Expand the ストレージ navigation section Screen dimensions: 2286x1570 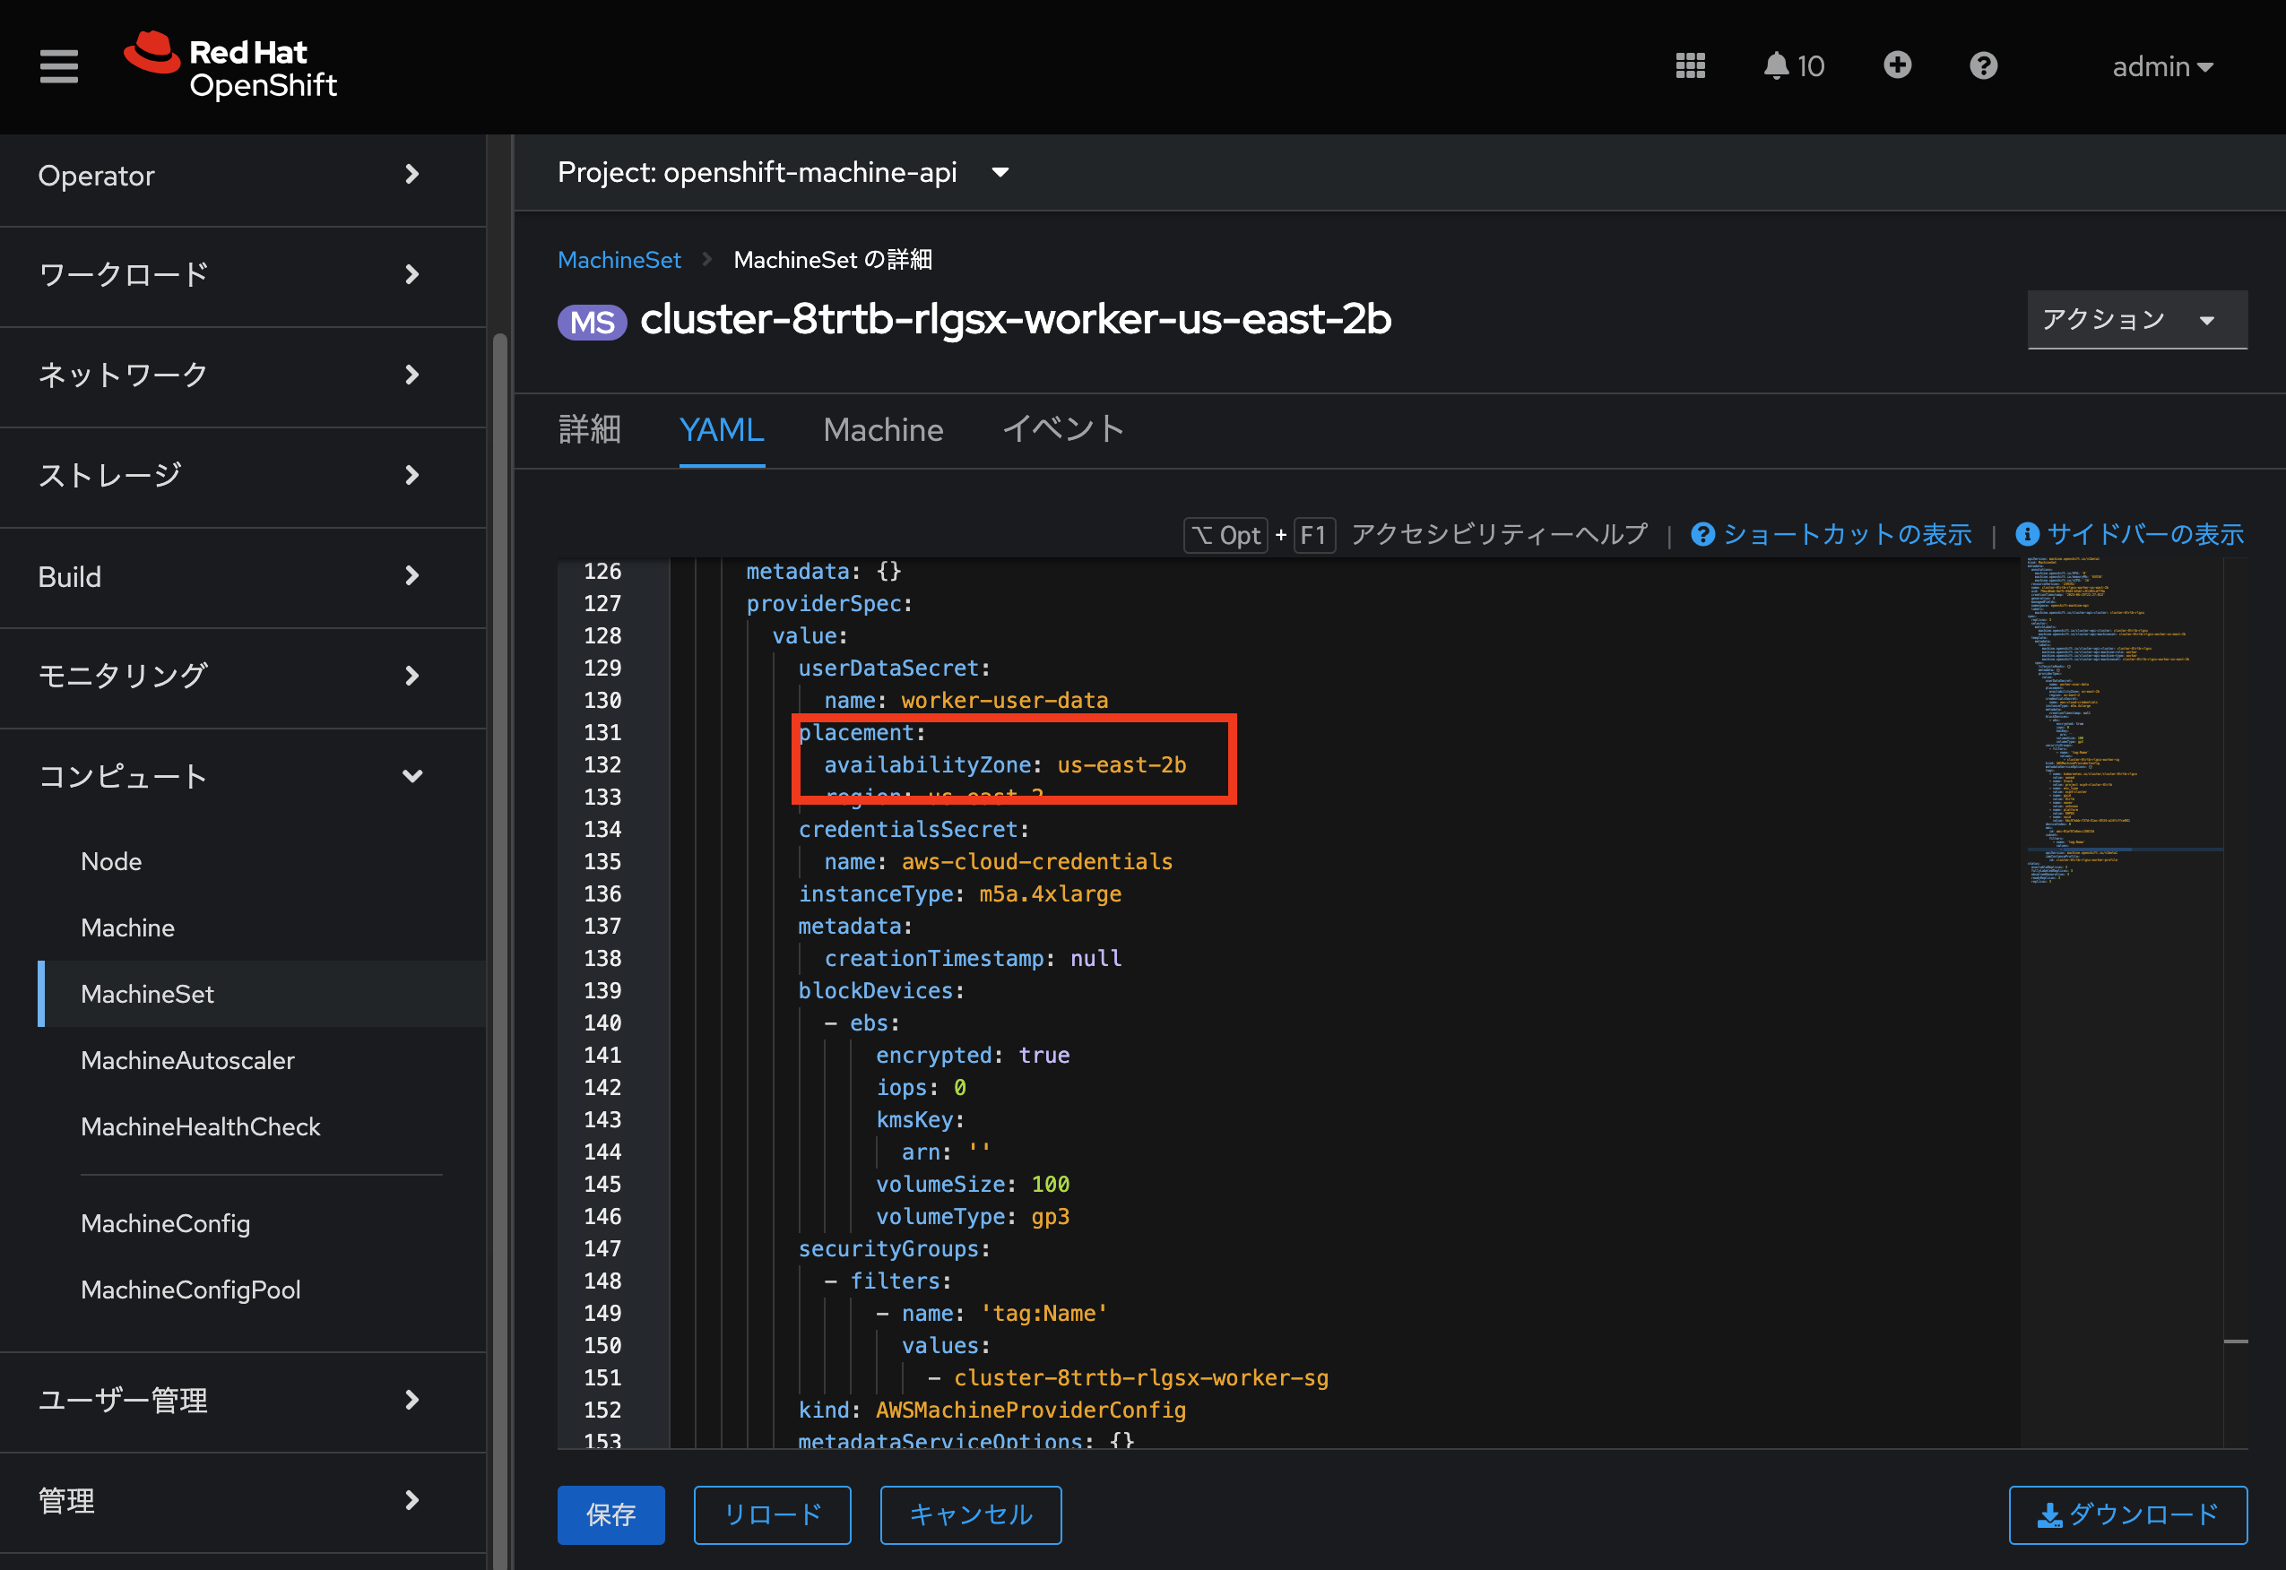pos(242,475)
